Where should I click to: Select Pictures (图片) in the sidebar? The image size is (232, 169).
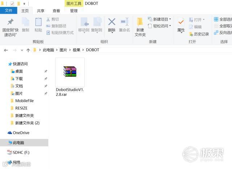coord(19,93)
